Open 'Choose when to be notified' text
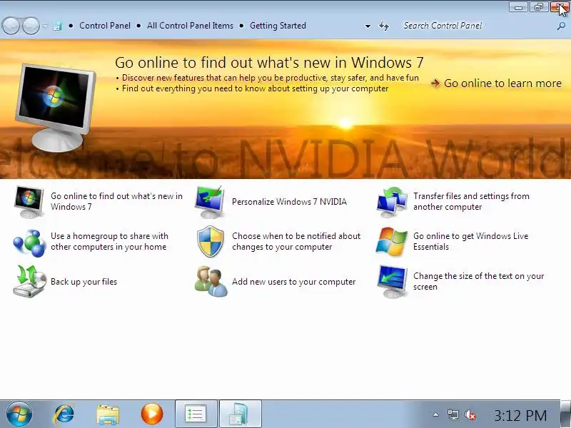The image size is (571, 428). coord(296,242)
